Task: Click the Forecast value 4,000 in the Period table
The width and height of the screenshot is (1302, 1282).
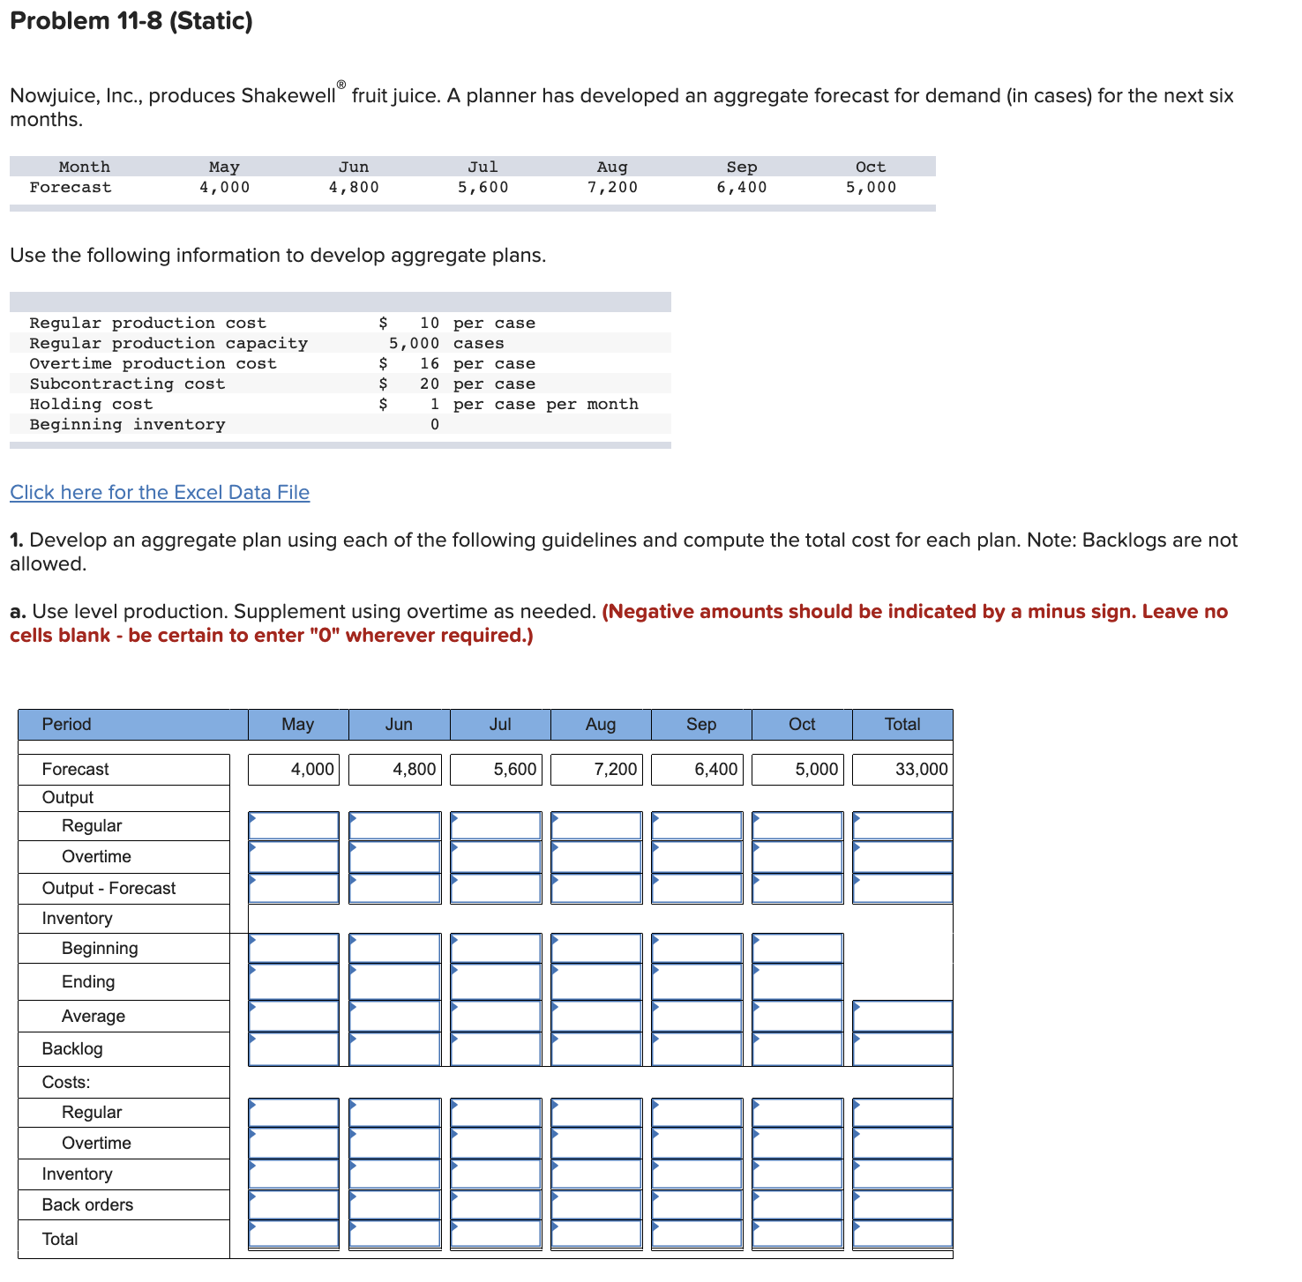Action: [x=294, y=770]
